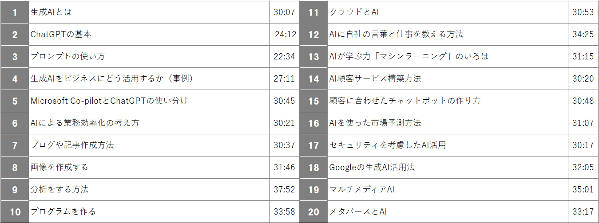Select Microsoft Co-pilotとChatGPTの使い分け lesson
This screenshot has width=599, height=223.
click(x=109, y=101)
